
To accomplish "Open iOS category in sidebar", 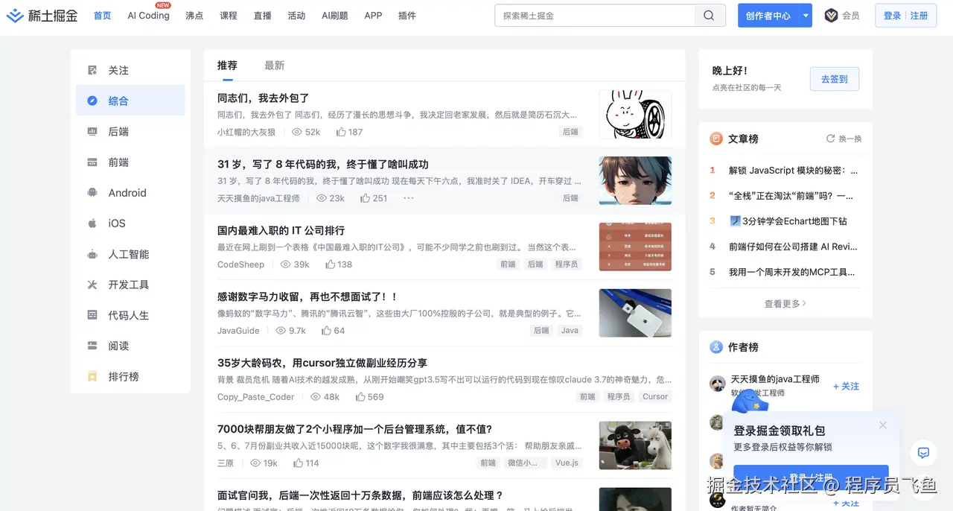I will tap(130, 223).
